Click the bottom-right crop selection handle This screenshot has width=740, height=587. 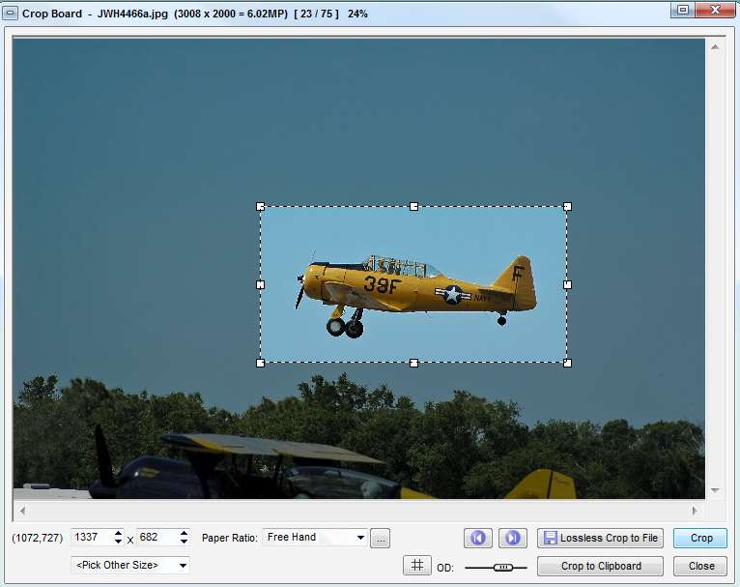tap(568, 363)
